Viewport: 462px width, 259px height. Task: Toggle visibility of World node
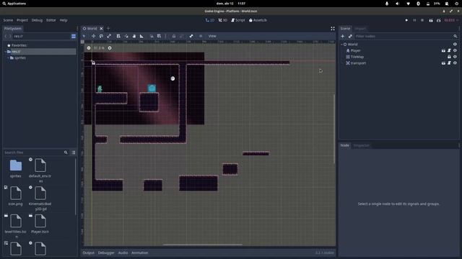click(455, 45)
